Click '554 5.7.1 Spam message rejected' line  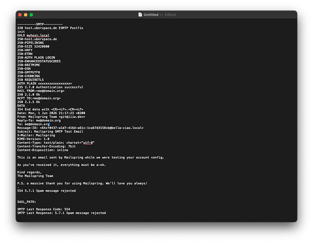[x=47, y=191]
